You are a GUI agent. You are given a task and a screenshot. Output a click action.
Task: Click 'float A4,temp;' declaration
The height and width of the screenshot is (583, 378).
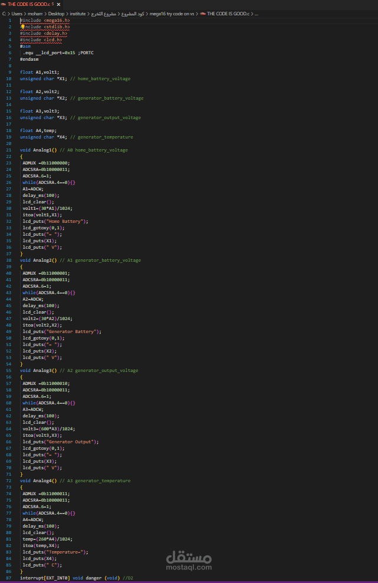pyautogui.click(x=38, y=130)
